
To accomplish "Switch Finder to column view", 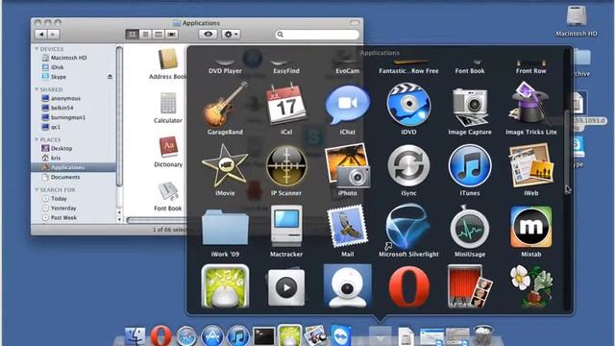I will tap(159, 35).
